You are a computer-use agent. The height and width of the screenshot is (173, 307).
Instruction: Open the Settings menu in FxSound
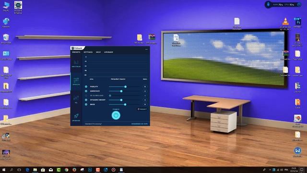(x=88, y=52)
